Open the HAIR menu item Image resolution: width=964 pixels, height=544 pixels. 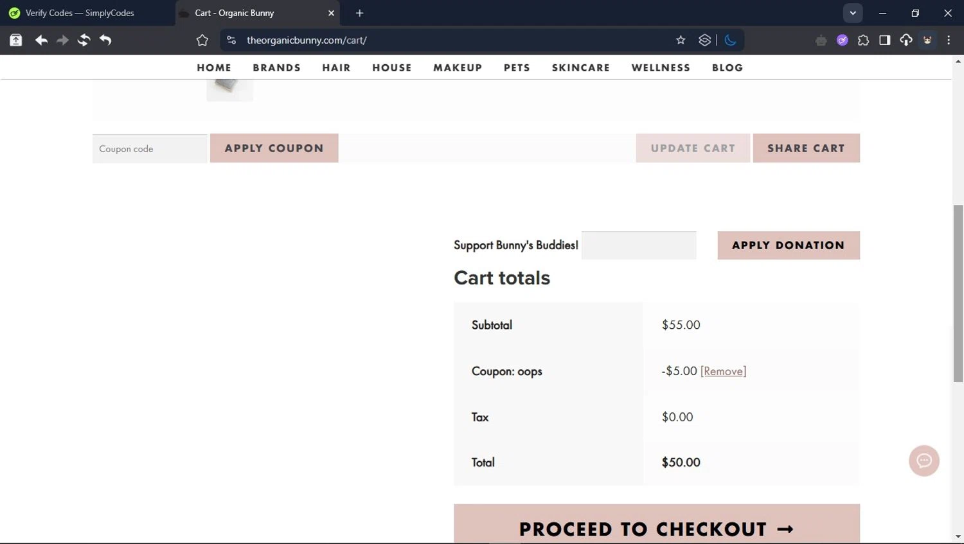pyautogui.click(x=337, y=67)
